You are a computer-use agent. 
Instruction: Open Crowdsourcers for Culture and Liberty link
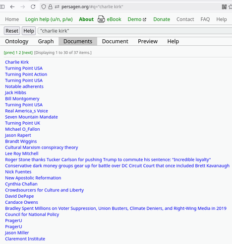[x=45, y=190]
